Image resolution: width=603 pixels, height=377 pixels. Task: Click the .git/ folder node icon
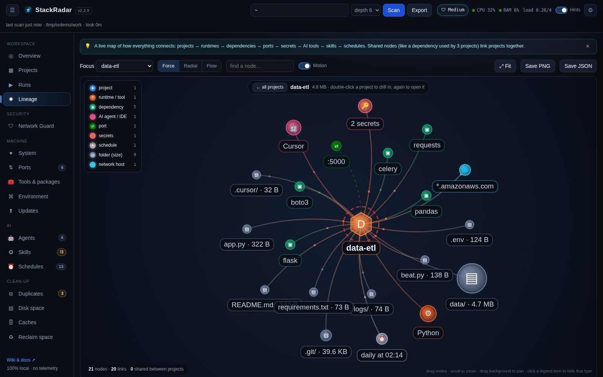[x=326, y=335]
